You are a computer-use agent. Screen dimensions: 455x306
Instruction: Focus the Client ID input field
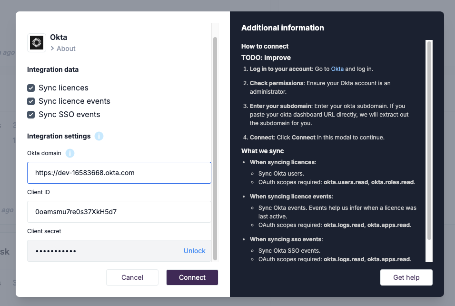(119, 212)
